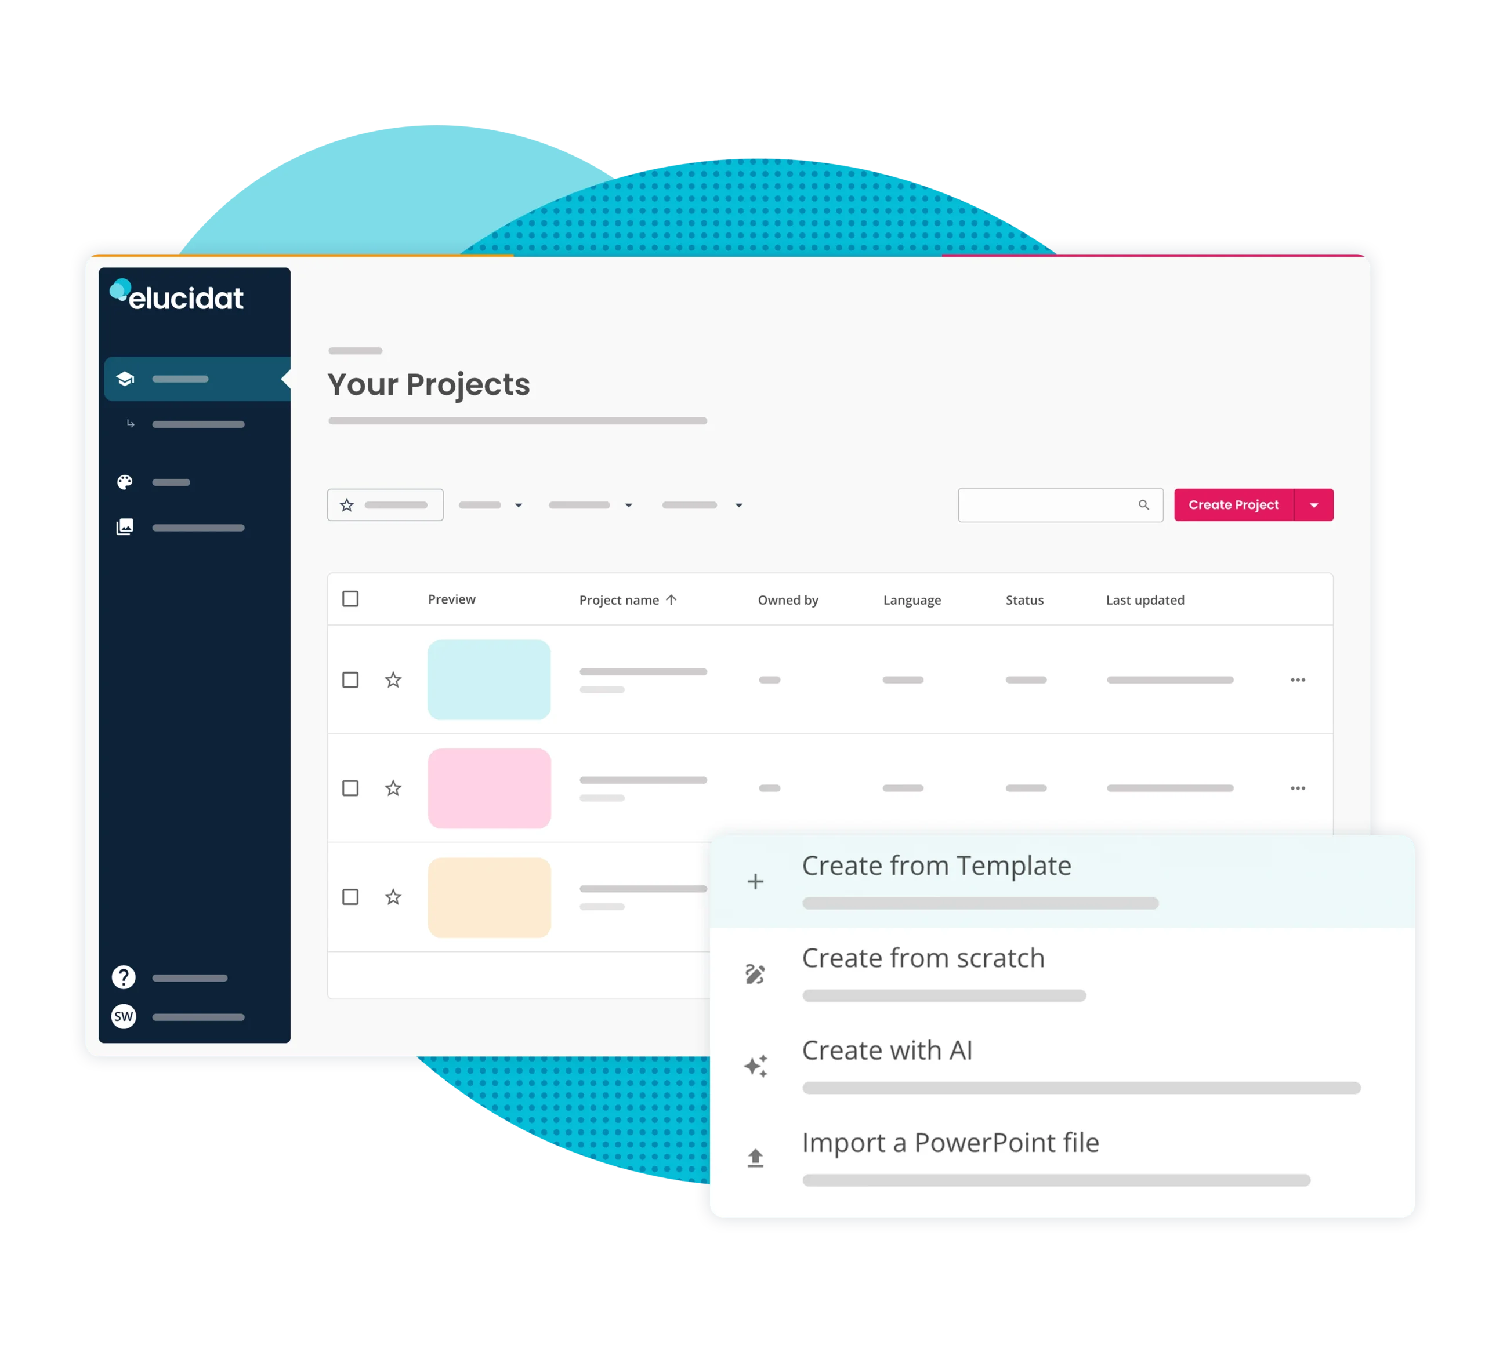The image size is (1485, 1345).
Task: Click the three-dots menu on pink project
Action: [1298, 788]
